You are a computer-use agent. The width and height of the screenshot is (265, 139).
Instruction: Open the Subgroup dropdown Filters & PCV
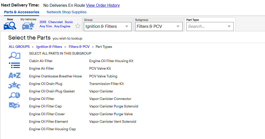coord(159,27)
